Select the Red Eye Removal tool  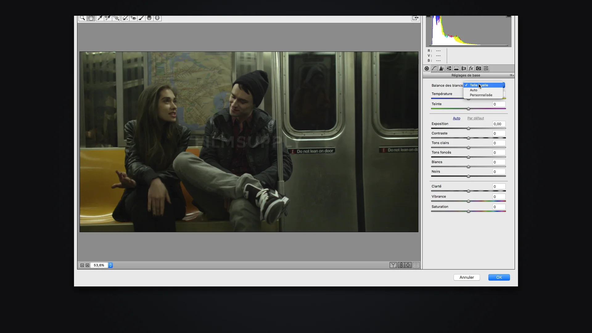pyautogui.click(x=133, y=18)
